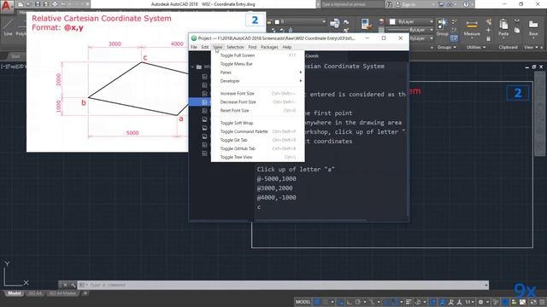Click the Customization icon in status bar
Viewport: 547px width, 307px height.
tap(543, 302)
